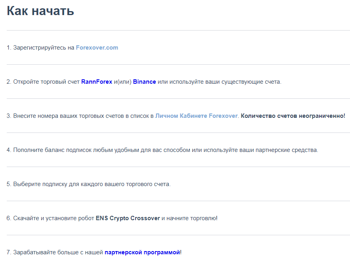
Task: Click the RannForex broker link
Action: 97,82
